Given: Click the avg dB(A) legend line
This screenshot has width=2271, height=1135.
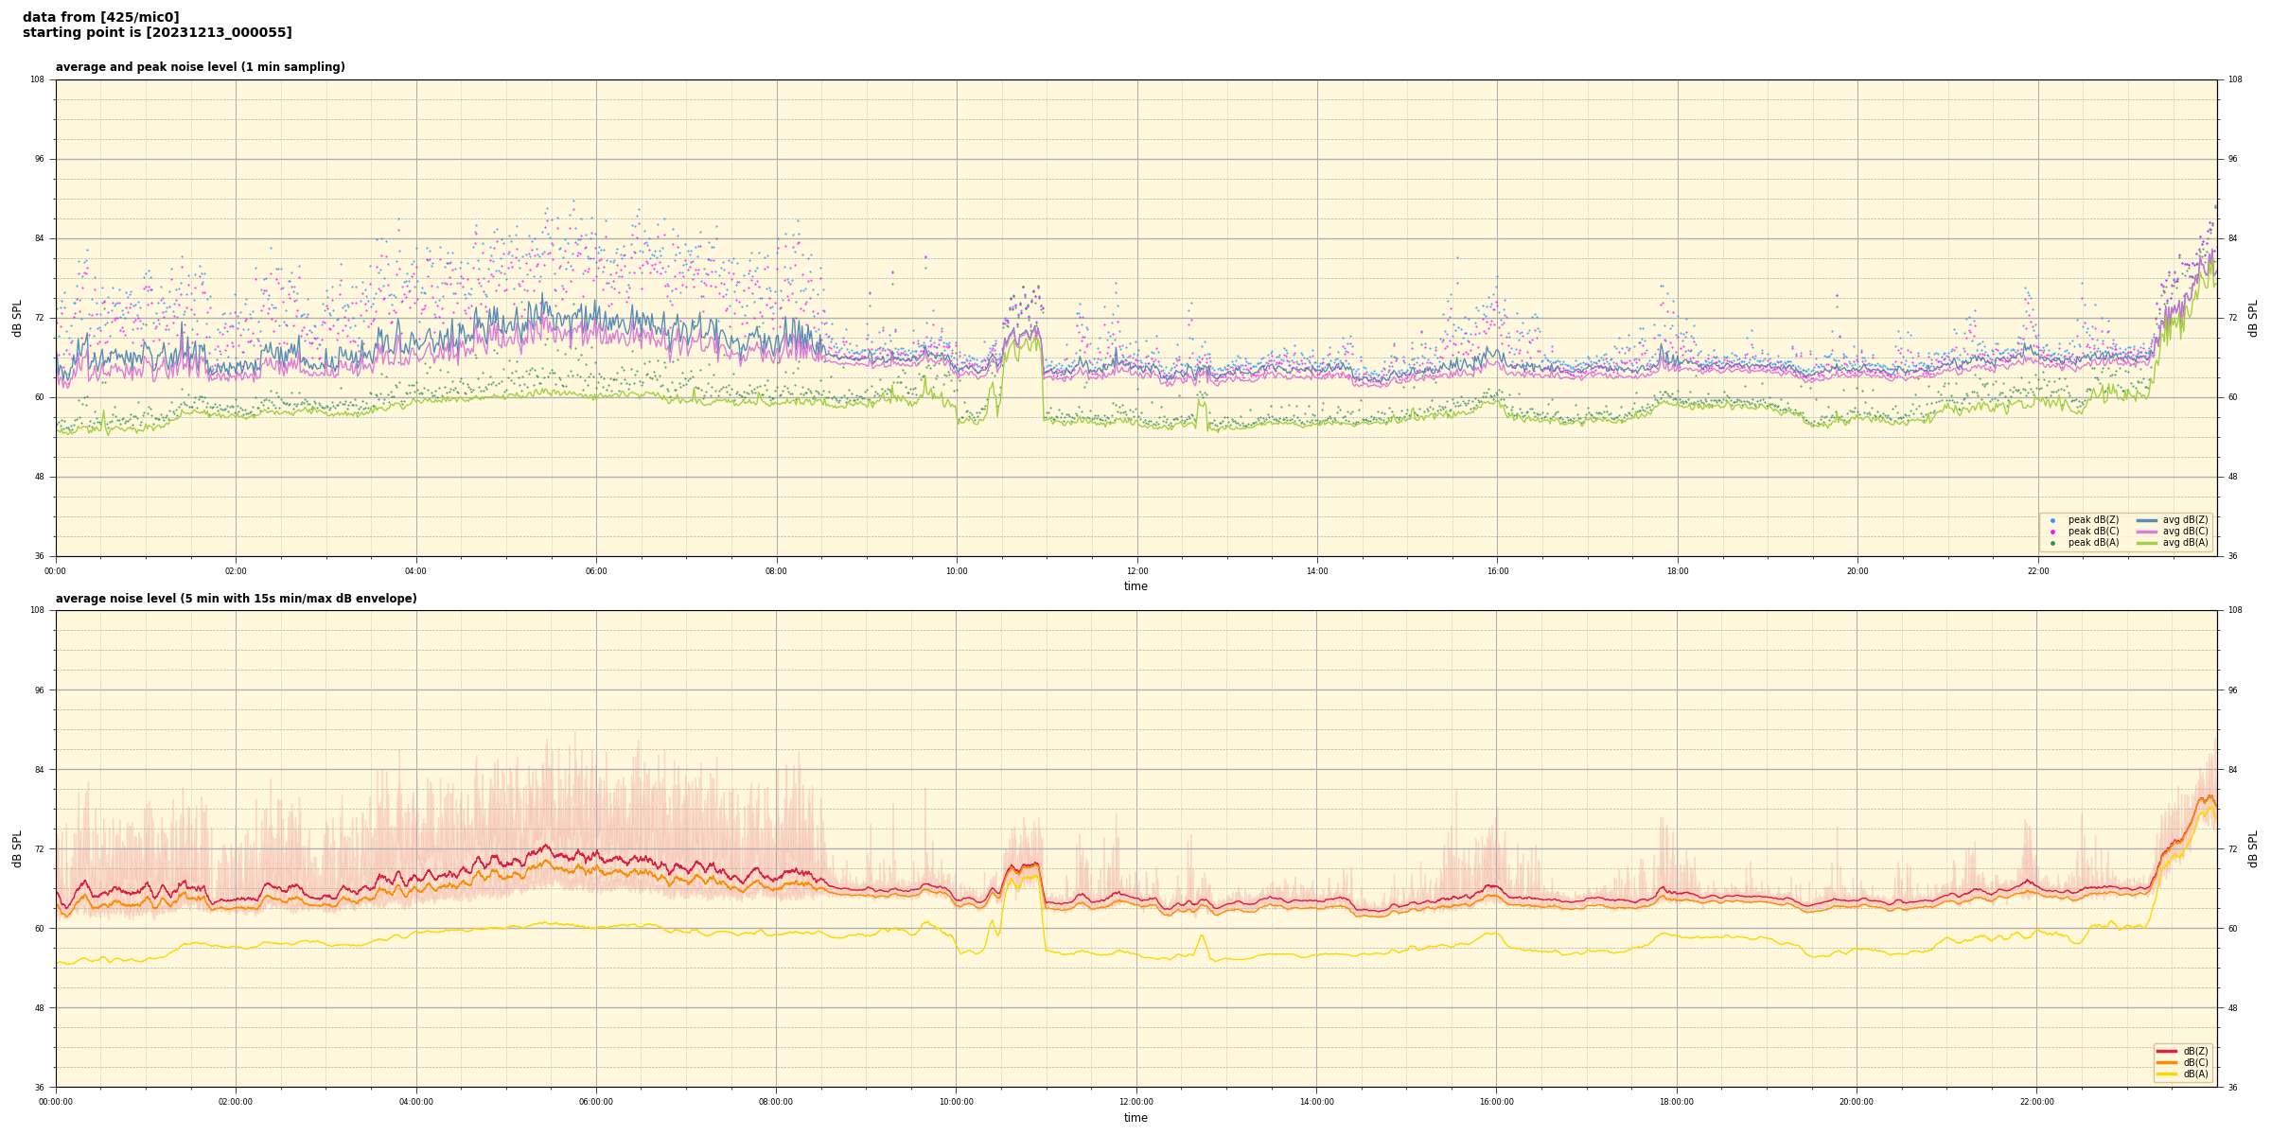Looking at the screenshot, I should (2146, 543).
